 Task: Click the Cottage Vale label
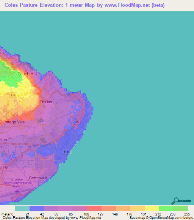(14, 122)
